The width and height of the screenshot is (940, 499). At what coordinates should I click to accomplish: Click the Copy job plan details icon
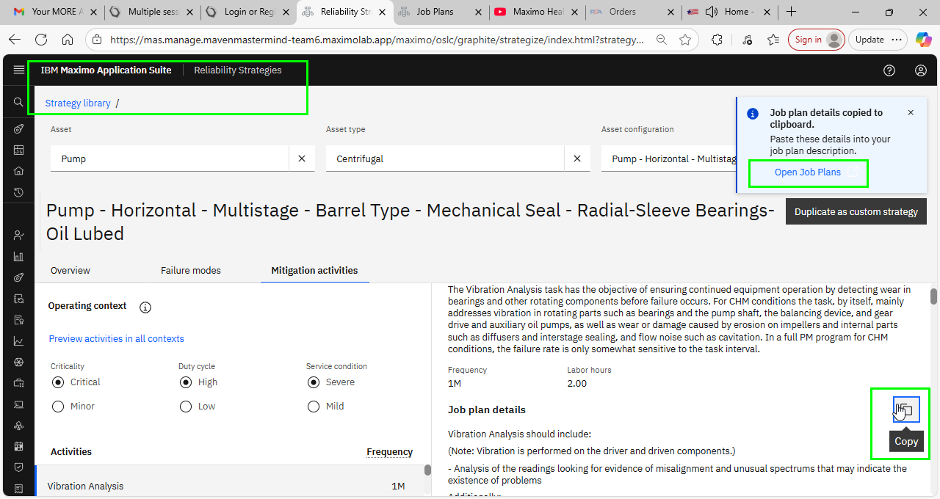point(906,409)
